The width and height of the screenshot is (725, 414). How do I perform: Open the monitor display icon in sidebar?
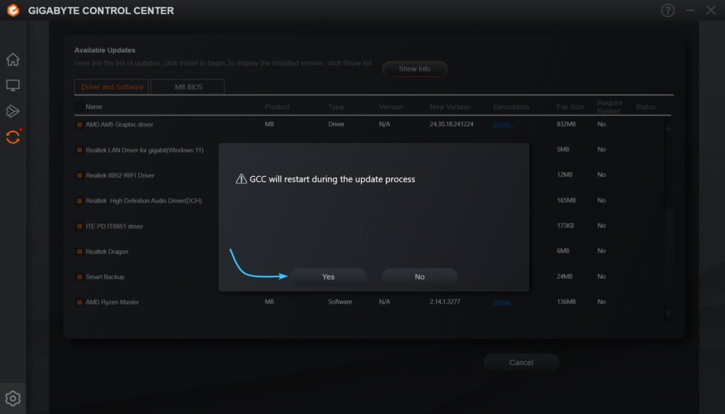(13, 85)
